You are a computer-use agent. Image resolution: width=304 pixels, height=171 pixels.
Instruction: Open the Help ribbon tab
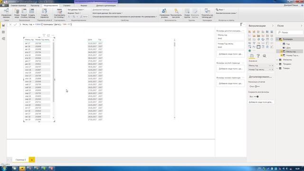[x=66, y=6]
